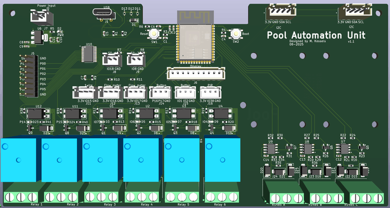Select the diode labeled D4
The height and width of the screenshot is (208, 390).
(x=119, y=128)
